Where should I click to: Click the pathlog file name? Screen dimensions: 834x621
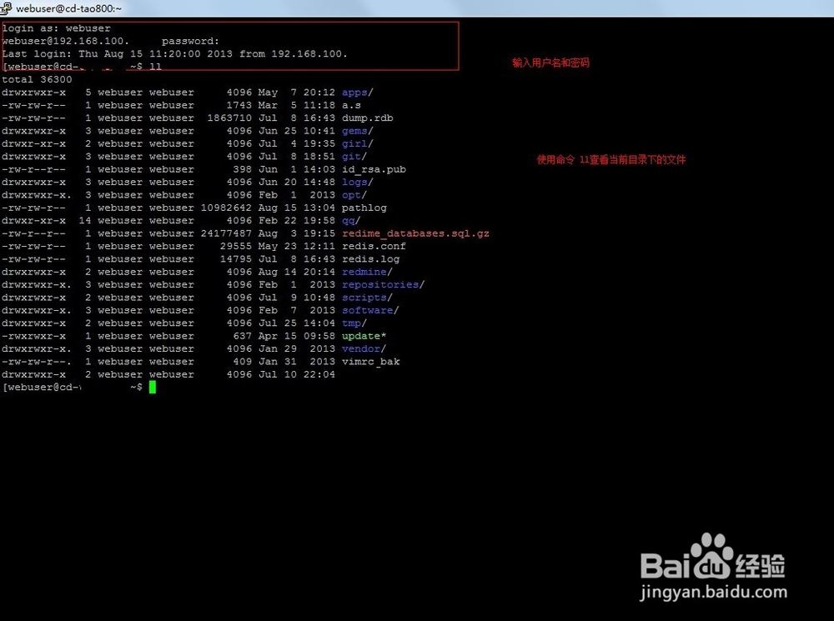364,208
